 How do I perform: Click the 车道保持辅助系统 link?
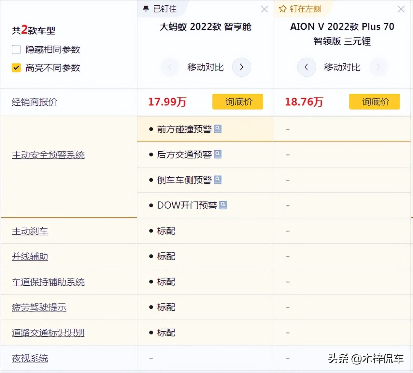click(x=48, y=282)
